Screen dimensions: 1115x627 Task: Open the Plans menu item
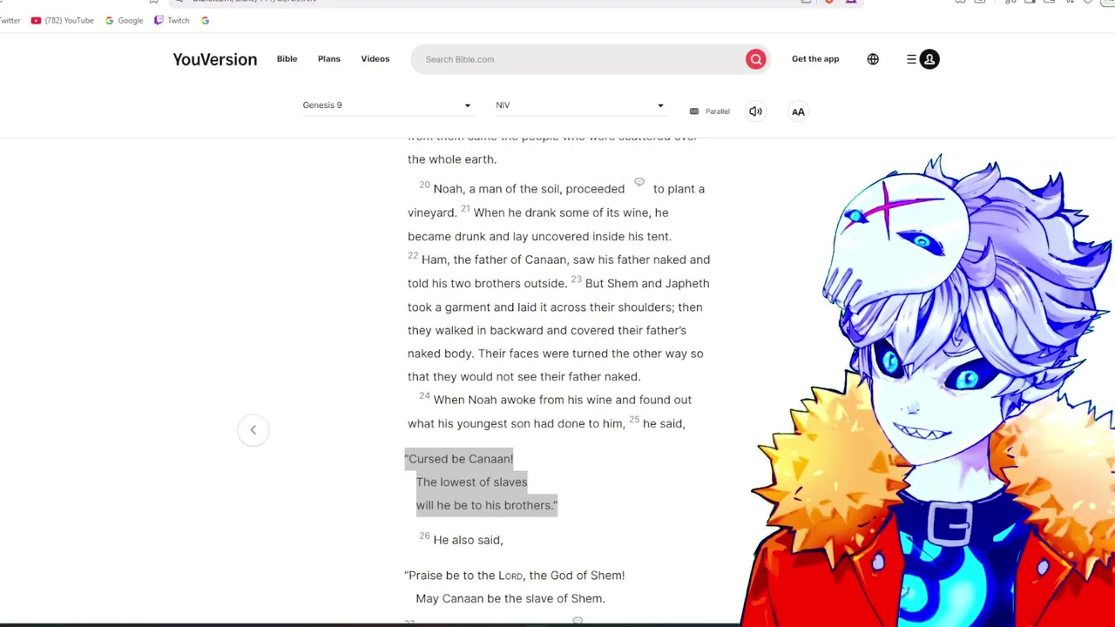(x=329, y=58)
